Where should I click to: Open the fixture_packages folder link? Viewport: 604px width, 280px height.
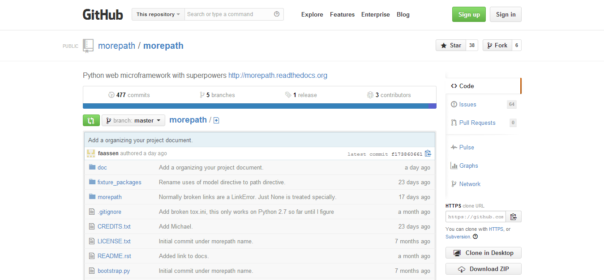click(x=120, y=182)
